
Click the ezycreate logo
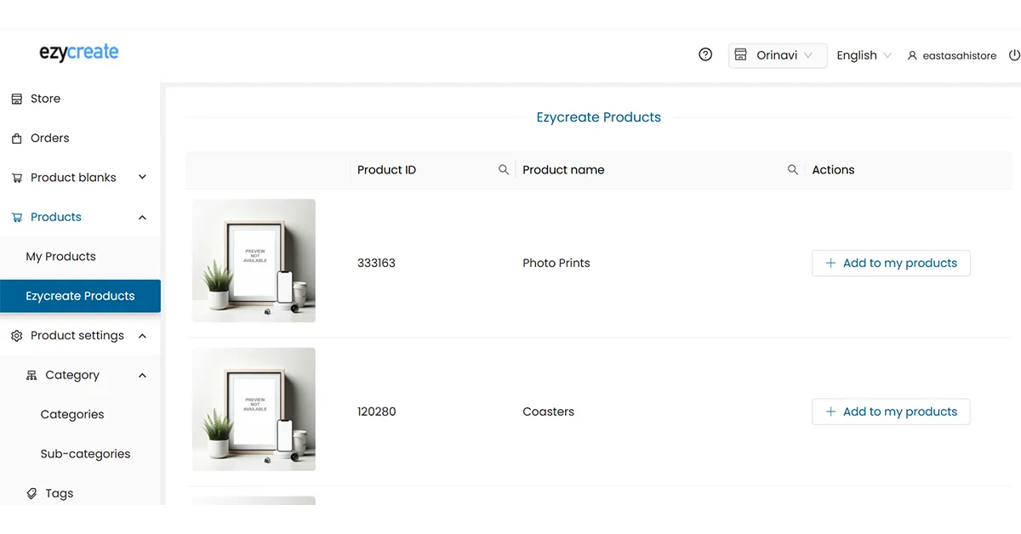point(79,53)
